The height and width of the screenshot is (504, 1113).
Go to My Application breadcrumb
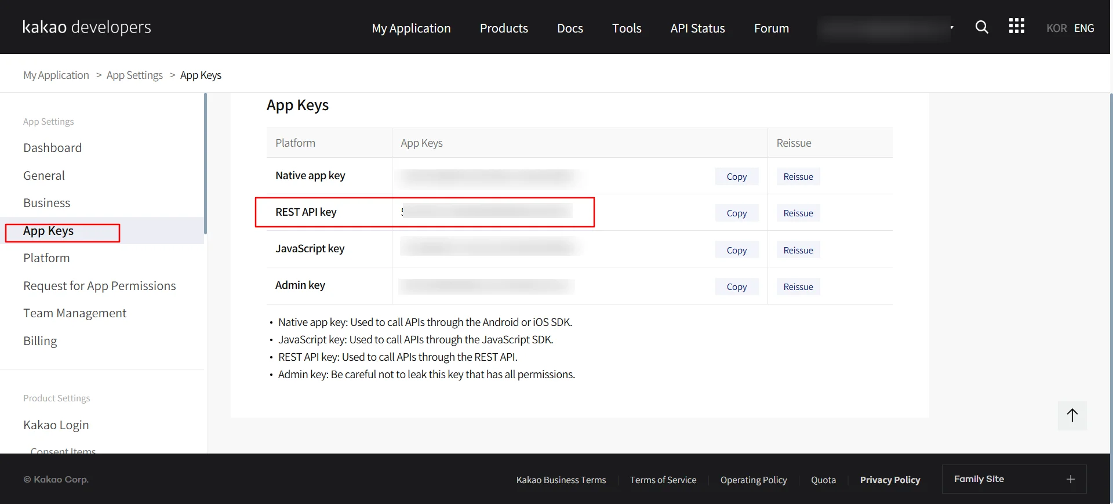pos(56,75)
